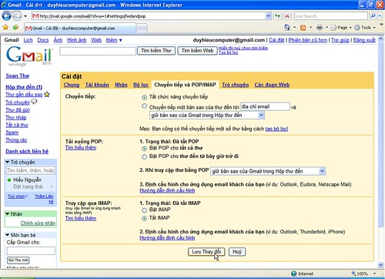
Task: Click the tạo bộ lọc! link
Action: coord(276,129)
